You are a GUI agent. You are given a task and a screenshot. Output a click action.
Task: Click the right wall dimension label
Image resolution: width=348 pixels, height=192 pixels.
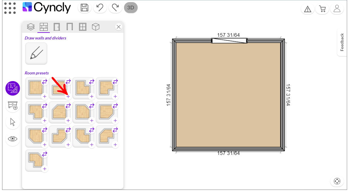click(288, 95)
